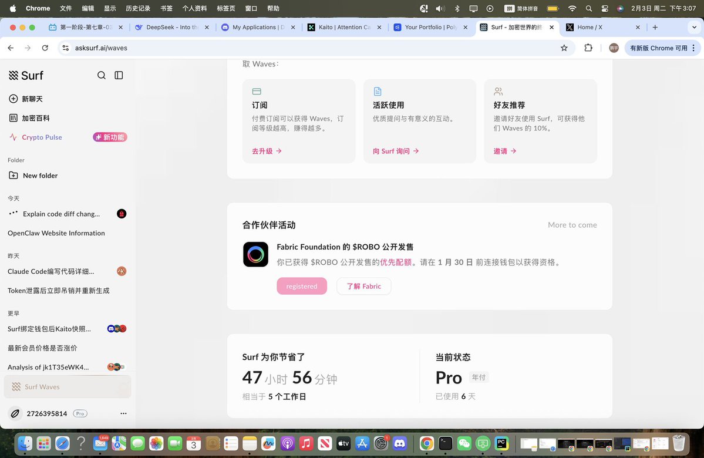Click the credit card icon in the 订阅 card

(257, 92)
